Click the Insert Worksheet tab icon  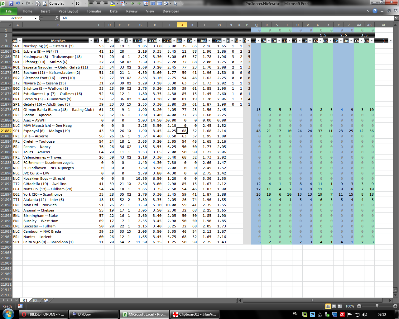click(x=46, y=300)
